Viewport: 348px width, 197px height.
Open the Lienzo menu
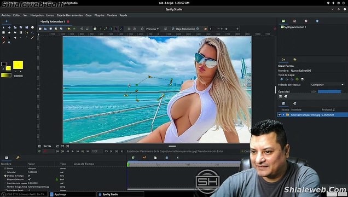[x=50, y=15]
